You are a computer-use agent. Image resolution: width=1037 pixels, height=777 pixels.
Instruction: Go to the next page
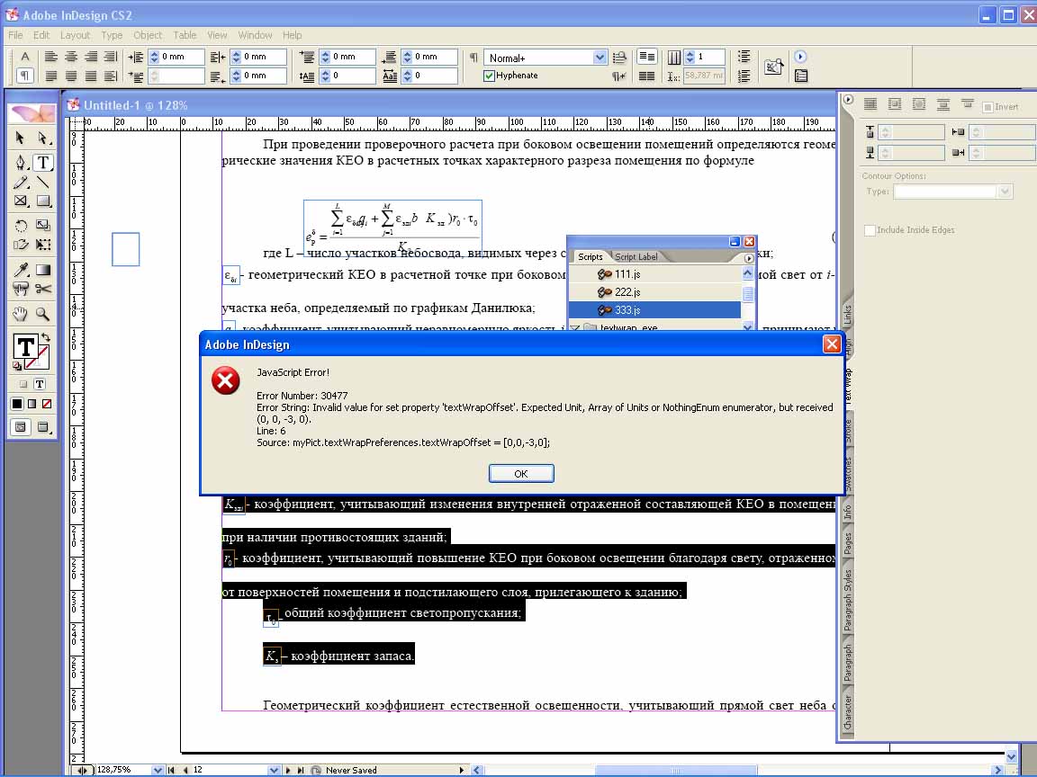288,771
